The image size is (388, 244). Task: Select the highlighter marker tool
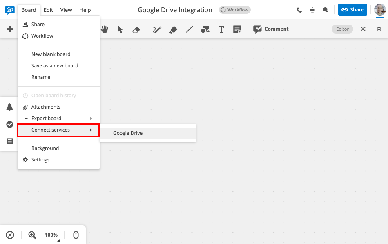173,30
